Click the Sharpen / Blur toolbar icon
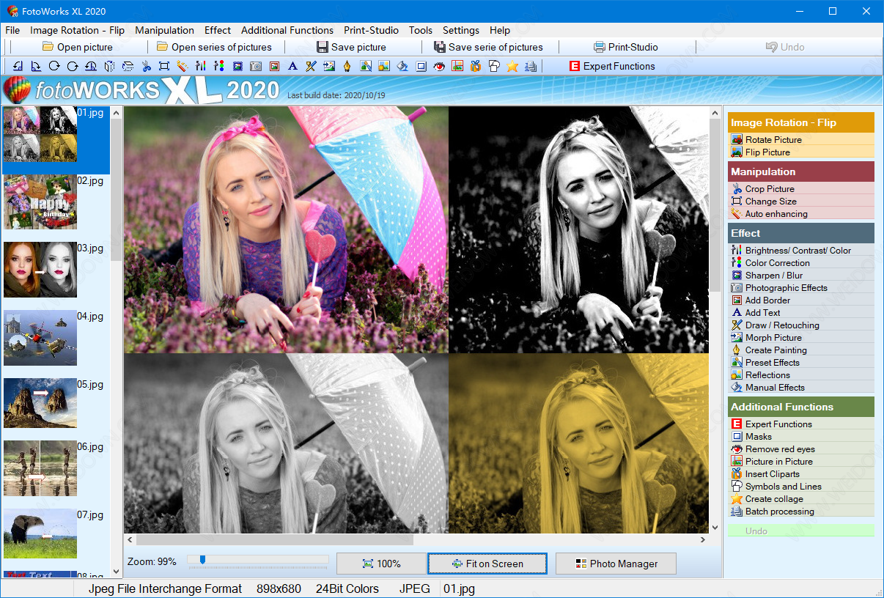Screen dimensions: 884x598 coord(238,66)
